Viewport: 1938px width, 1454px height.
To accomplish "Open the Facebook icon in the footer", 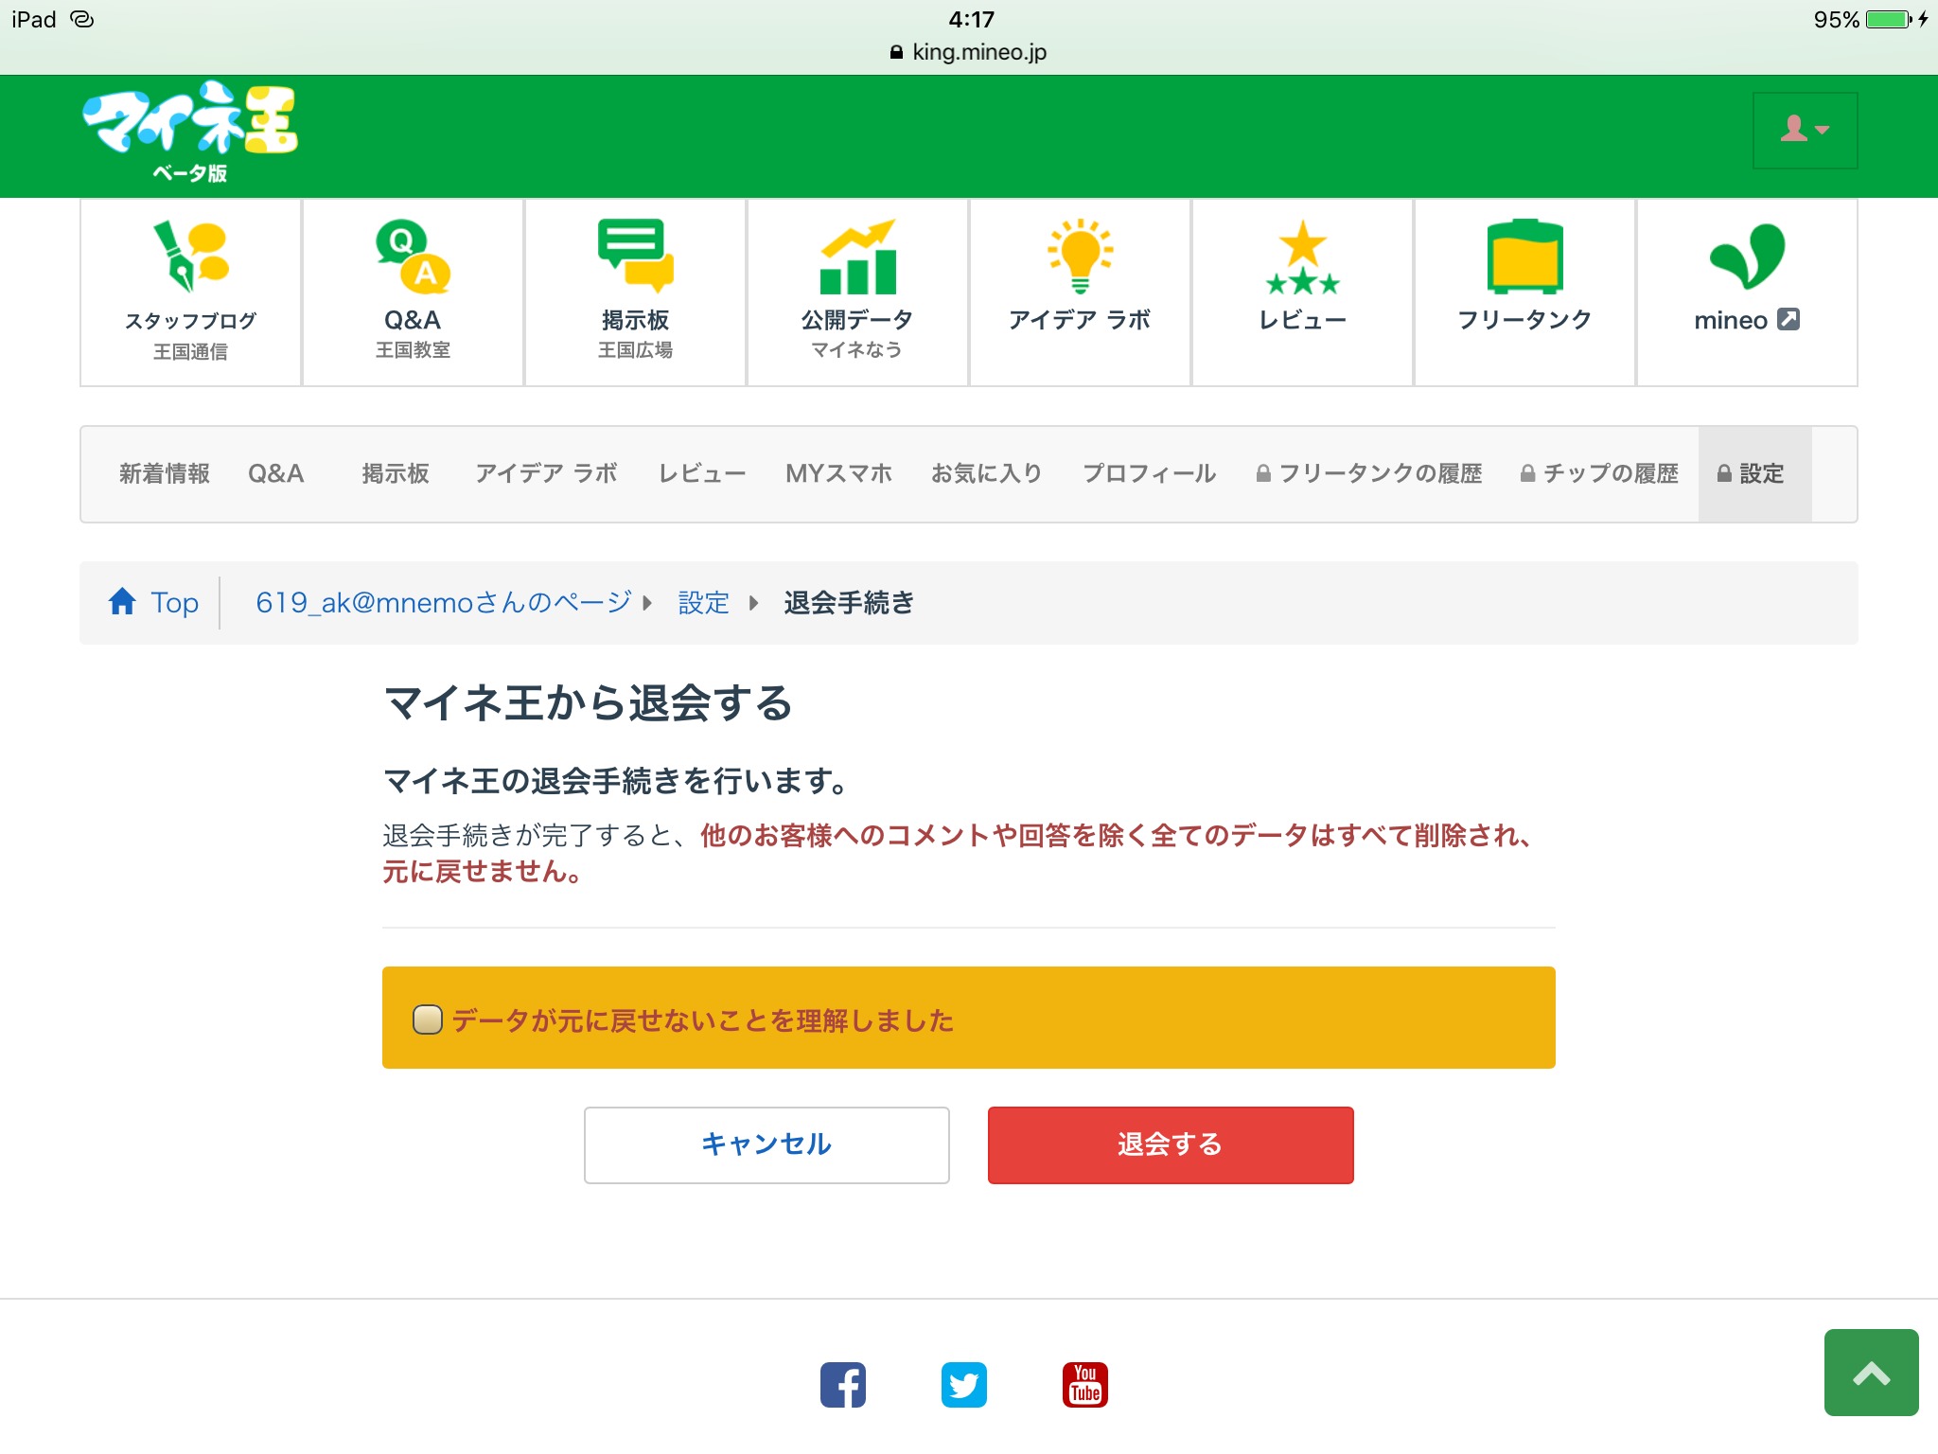I will pyautogui.click(x=842, y=1385).
